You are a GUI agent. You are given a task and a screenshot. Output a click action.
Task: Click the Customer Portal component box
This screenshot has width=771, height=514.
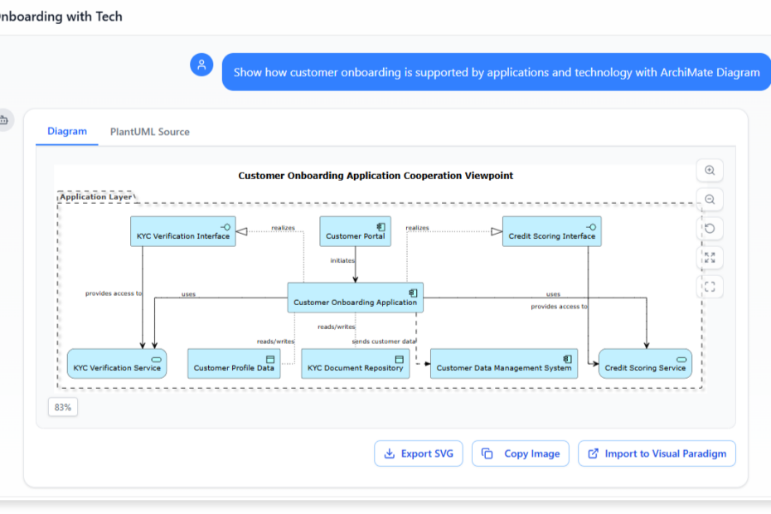pyautogui.click(x=355, y=231)
